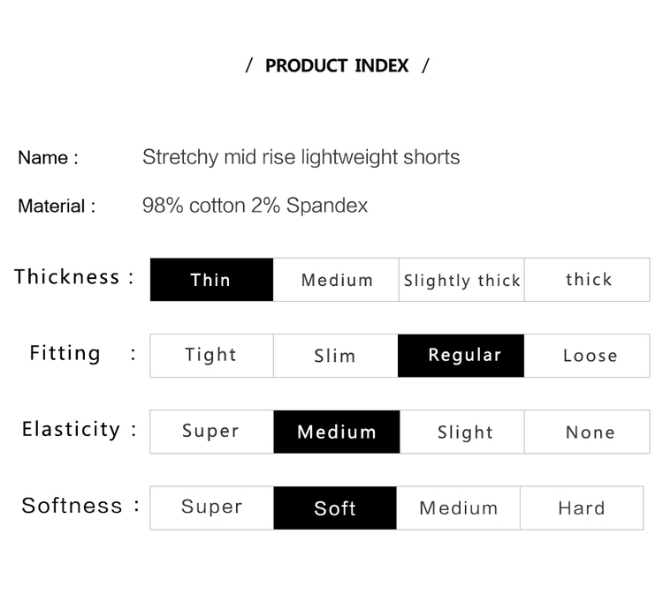Select Medium in the Softness row
The image size is (663, 609).
point(458,507)
